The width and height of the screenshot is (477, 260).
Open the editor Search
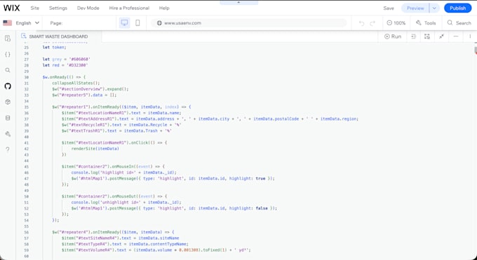click(x=459, y=23)
